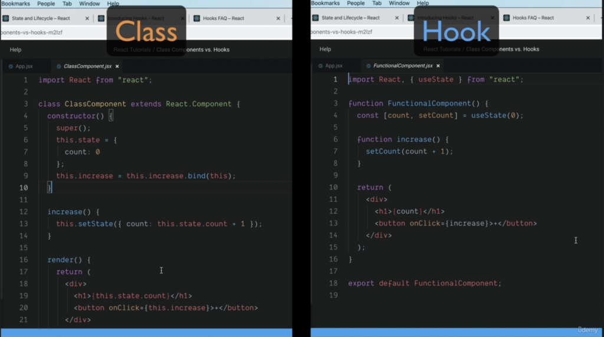Image resolution: width=604 pixels, height=337 pixels.
Task: Click React favicon on right Hooks FAQ tab
Action: pos(507,18)
